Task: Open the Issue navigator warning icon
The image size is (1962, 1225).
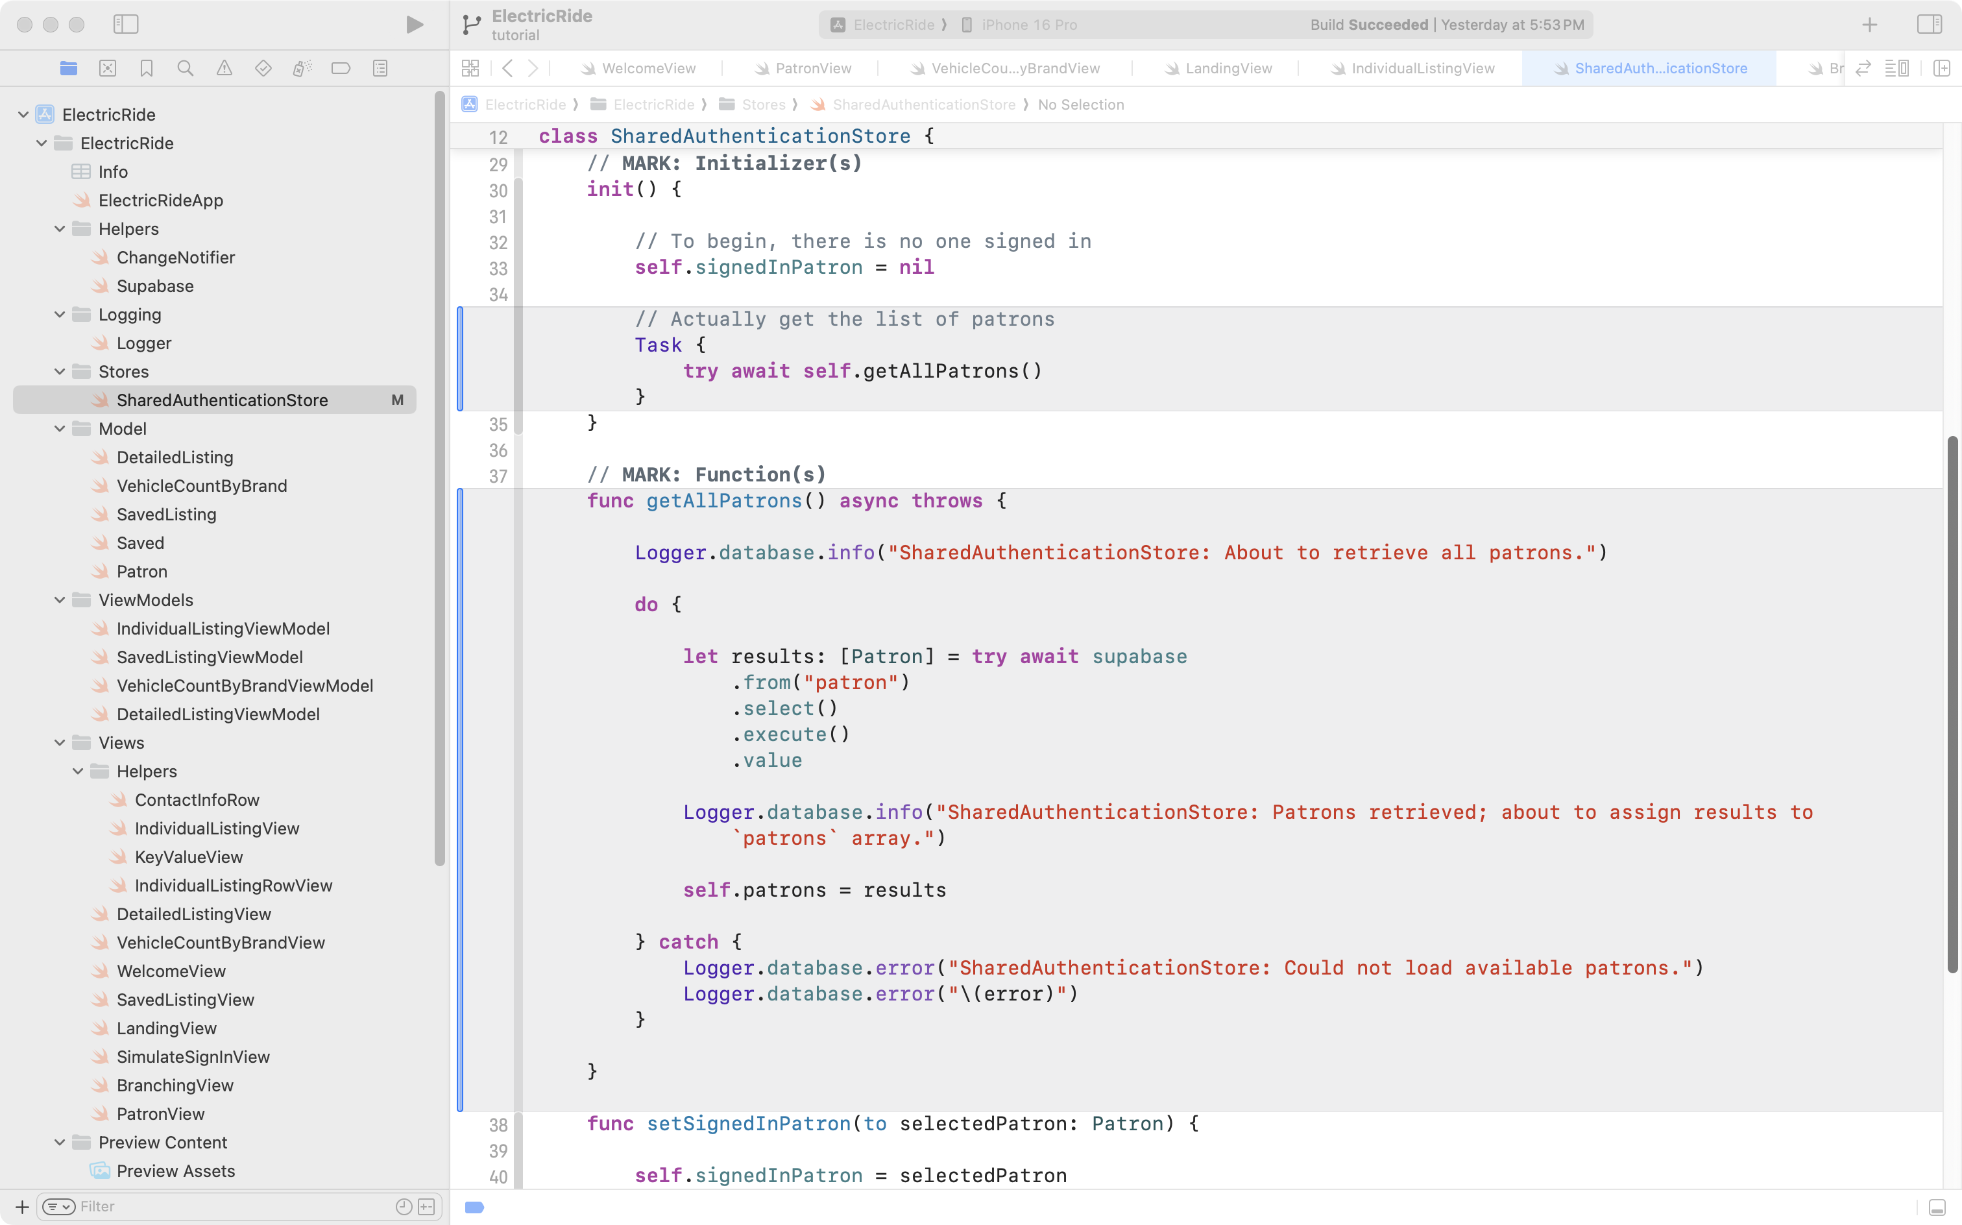Action: point(224,68)
